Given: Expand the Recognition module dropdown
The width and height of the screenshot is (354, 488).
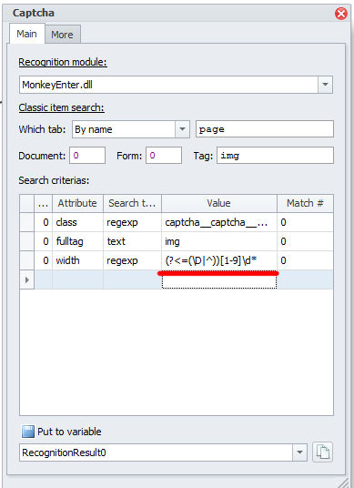Looking at the screenshot, I should click(325, 85).
